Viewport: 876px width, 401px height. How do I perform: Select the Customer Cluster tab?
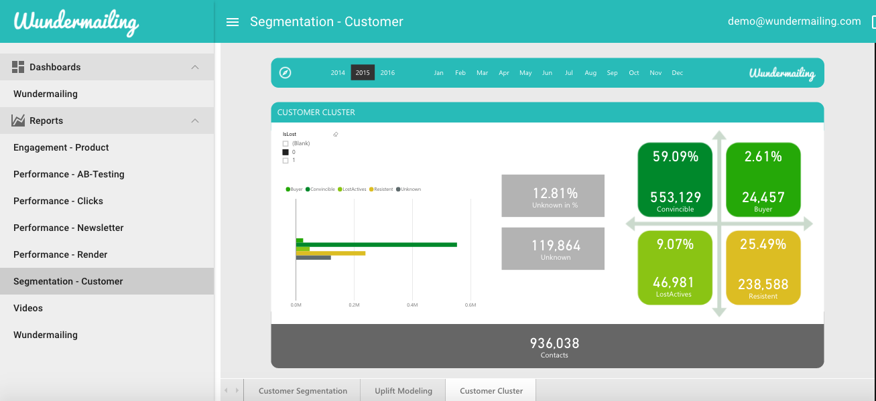coord(491,391)
